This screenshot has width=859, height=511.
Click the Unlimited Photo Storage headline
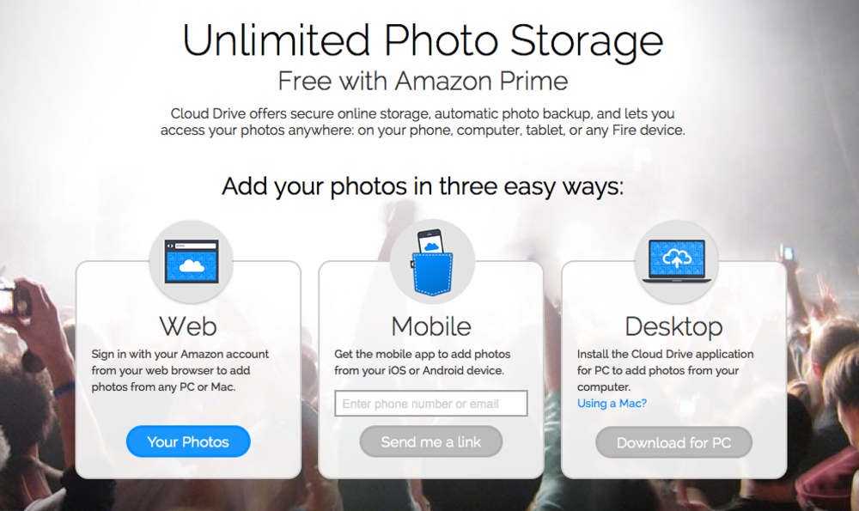423,40
